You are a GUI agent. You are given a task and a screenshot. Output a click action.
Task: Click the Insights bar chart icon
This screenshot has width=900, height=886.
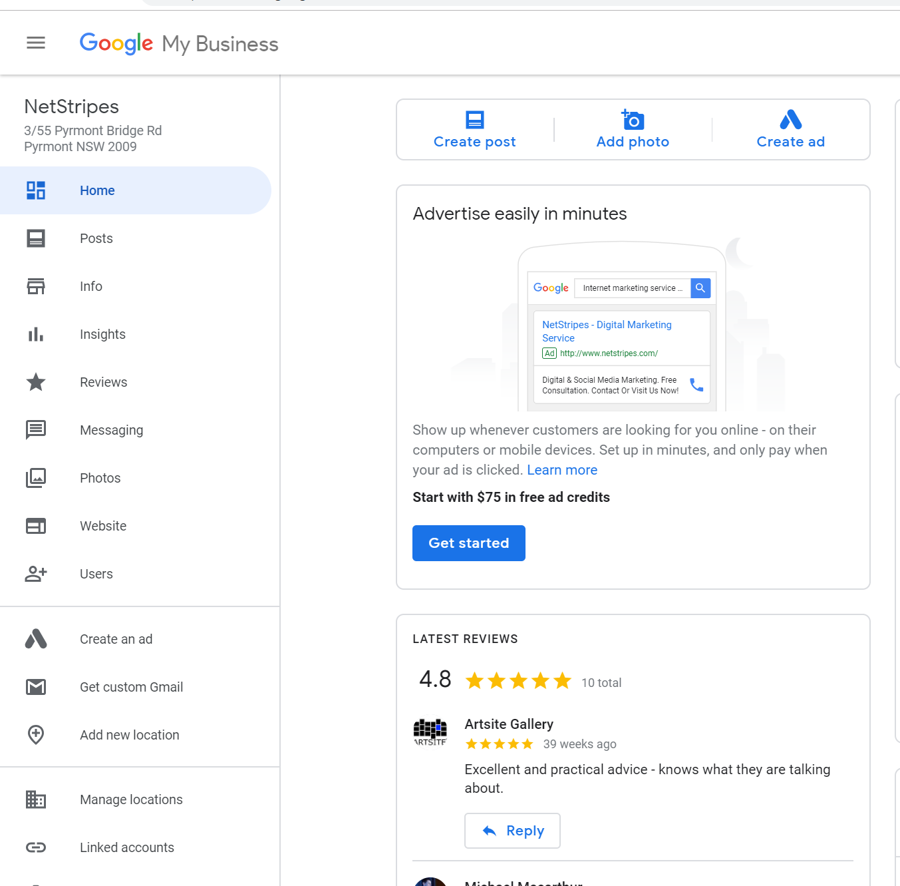[x=36, y=334]
